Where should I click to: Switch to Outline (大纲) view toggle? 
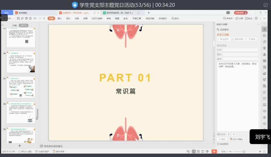click(x=14, y=25)
